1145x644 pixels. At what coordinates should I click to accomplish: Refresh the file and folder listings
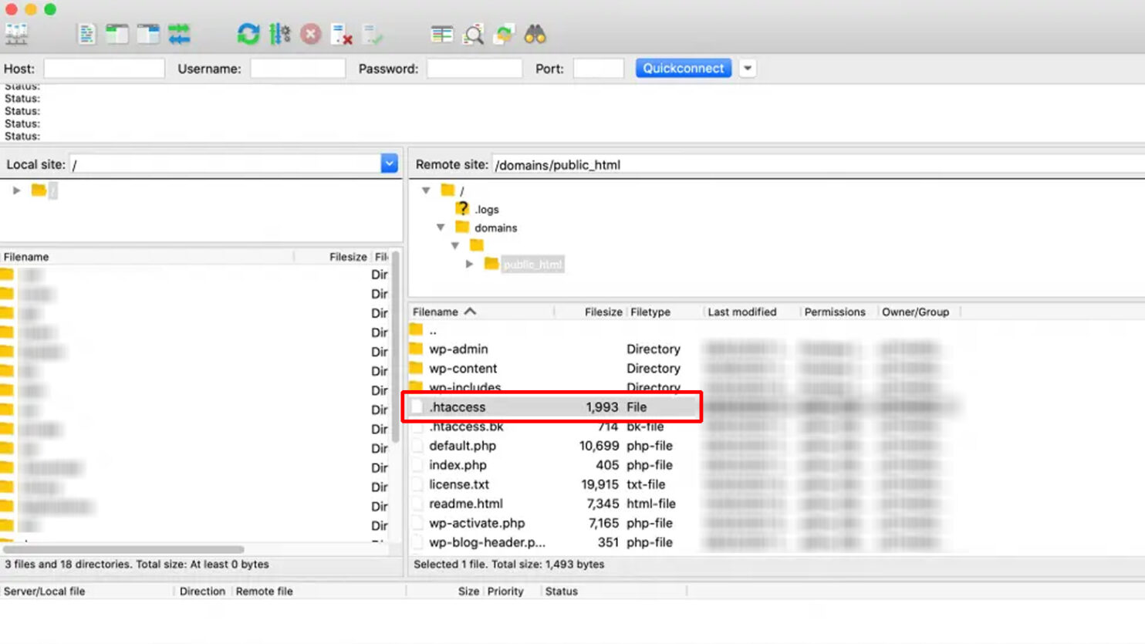[247, 34]
